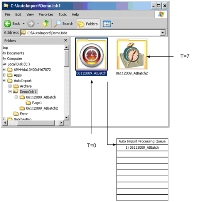
Task: Click the Windows flag logo
Action: click(161, 14)
